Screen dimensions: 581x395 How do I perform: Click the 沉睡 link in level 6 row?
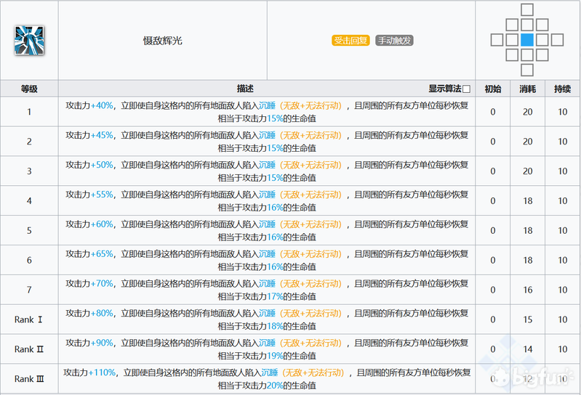(x=267, y=253)
